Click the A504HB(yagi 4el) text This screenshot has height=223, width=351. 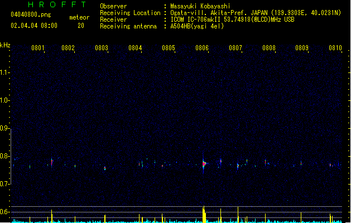click(x=197, y=26)
